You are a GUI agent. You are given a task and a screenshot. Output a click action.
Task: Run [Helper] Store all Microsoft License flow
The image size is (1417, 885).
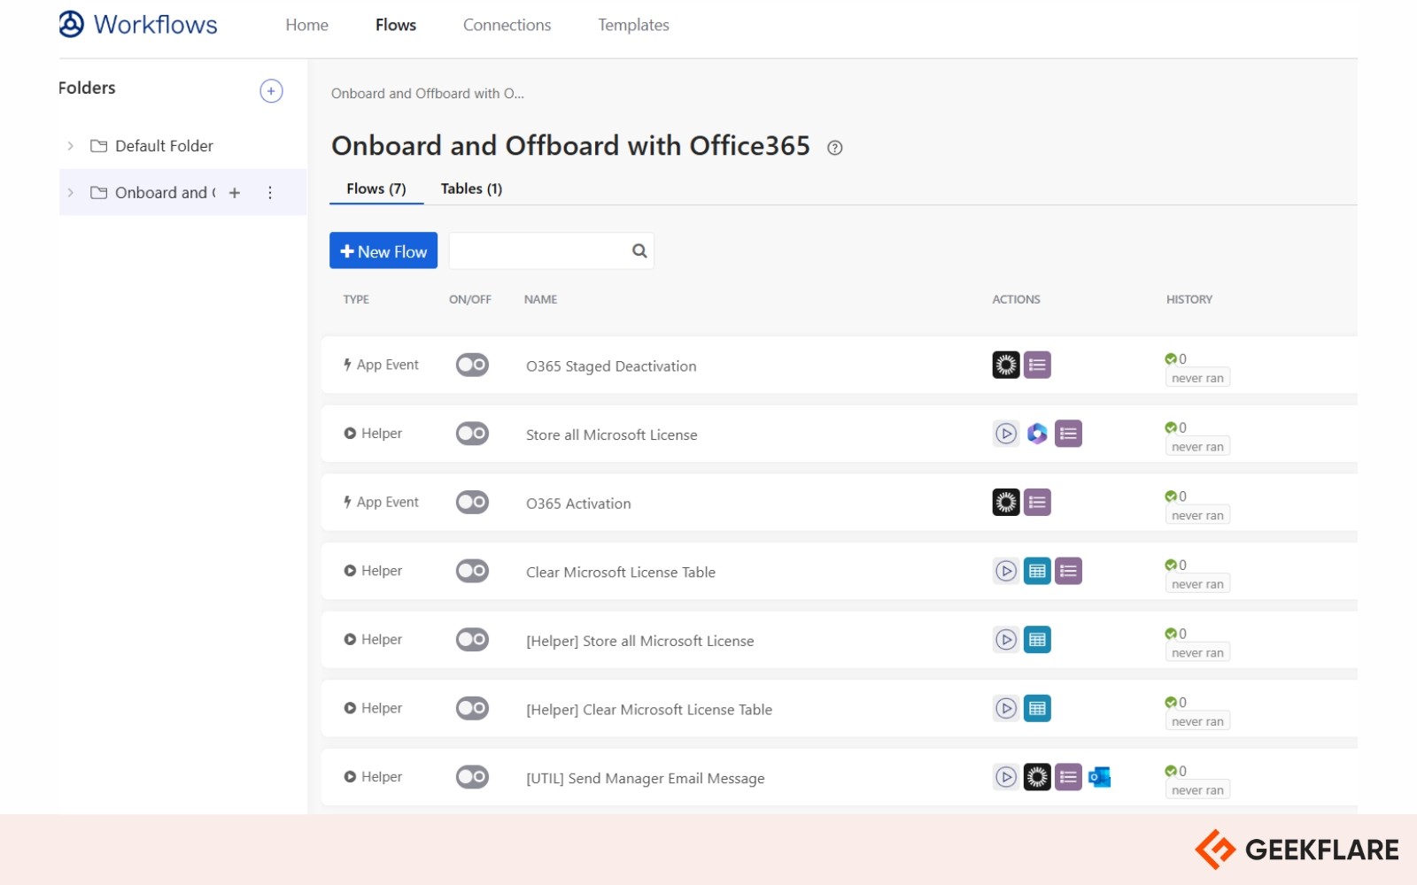1006,640
